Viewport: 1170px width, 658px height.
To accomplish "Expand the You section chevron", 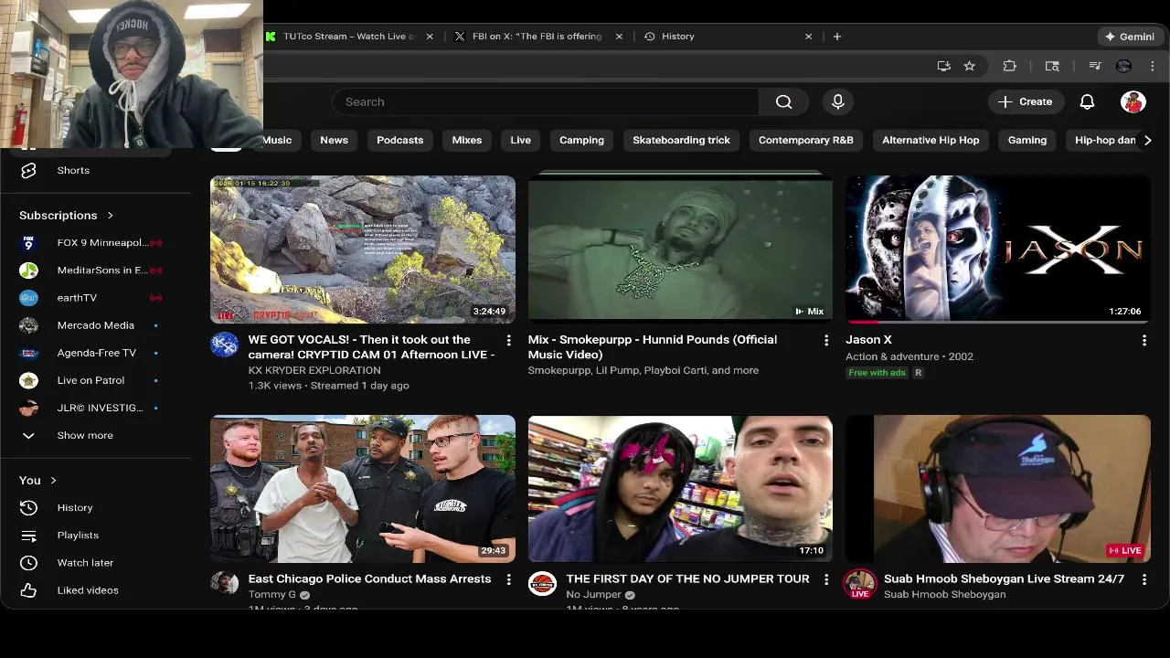I will coord(53,481).
